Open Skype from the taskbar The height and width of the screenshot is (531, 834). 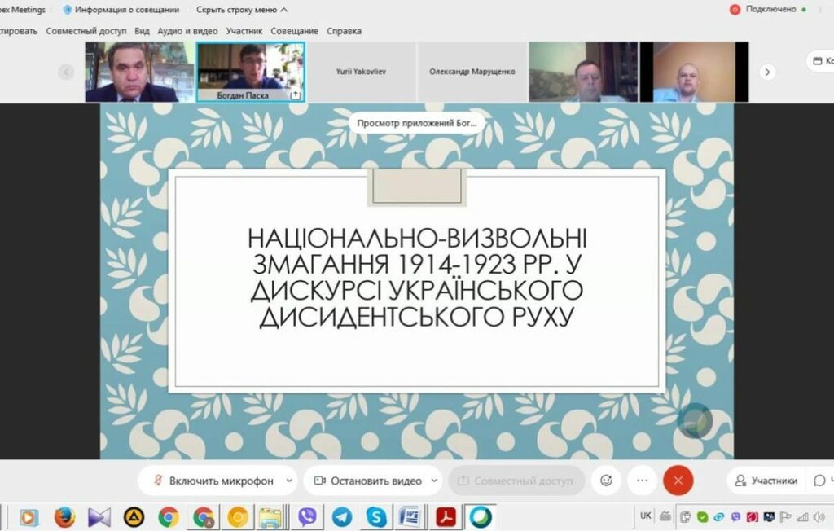coord(376,516)
